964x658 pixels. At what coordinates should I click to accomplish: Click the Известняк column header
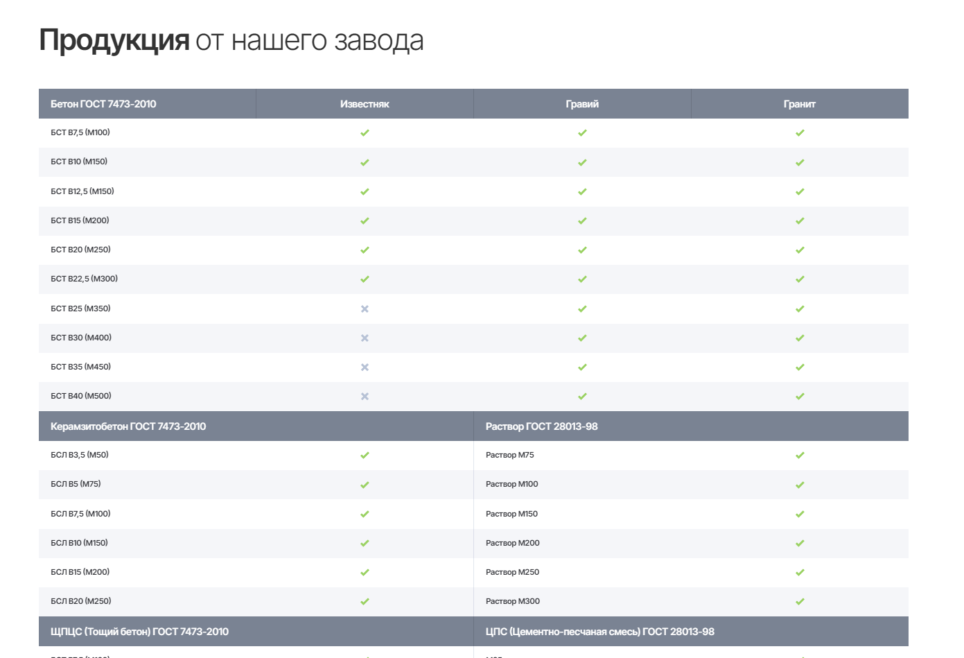(365, 104)
